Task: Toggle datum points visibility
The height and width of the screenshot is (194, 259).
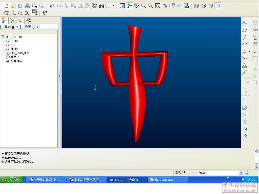Action: click(x=20, y=13)
